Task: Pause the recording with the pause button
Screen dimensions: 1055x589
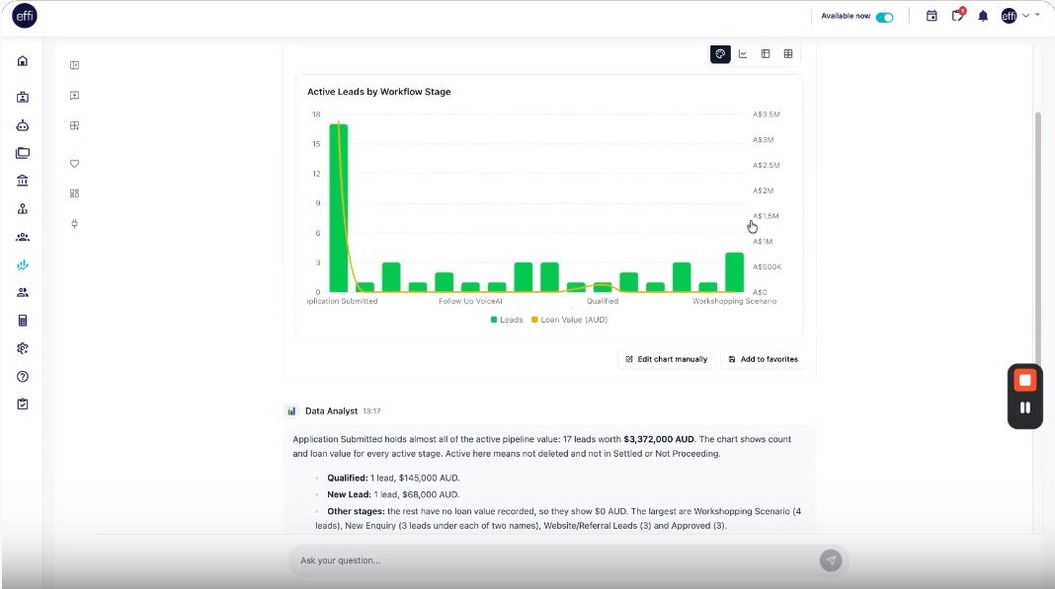Action: (x=1024, y=408)
